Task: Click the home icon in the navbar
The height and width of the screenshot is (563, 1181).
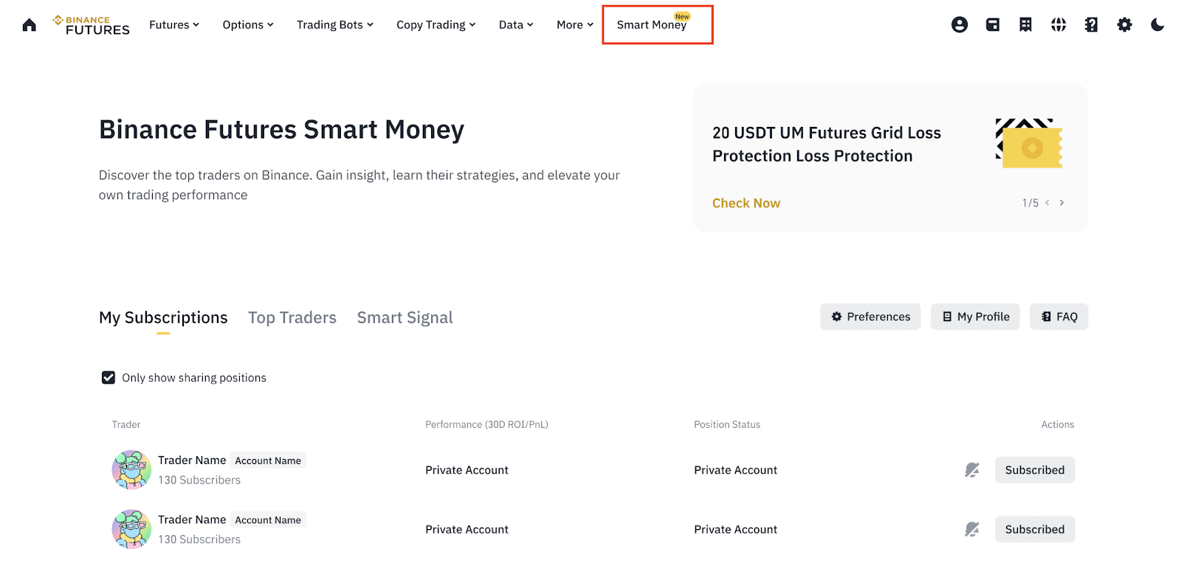Action: [x=30, y=25]
